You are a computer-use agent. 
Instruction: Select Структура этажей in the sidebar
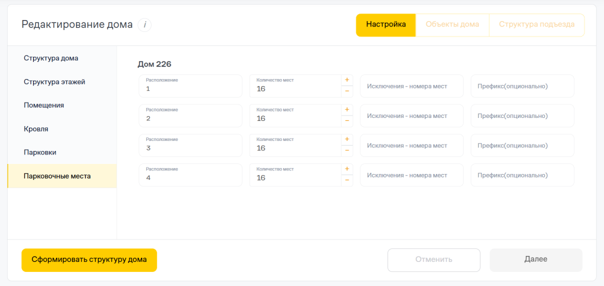point(62,82)
